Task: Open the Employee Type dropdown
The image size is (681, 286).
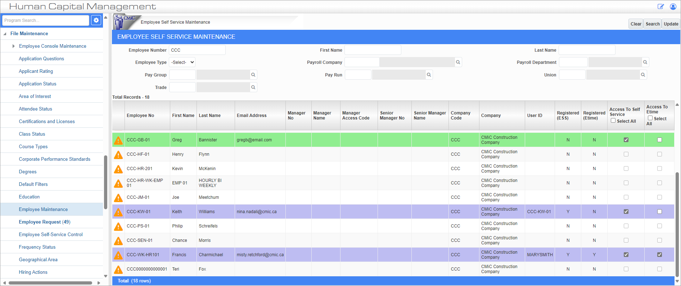Action: pyautogui.click(x=182, y=62)
